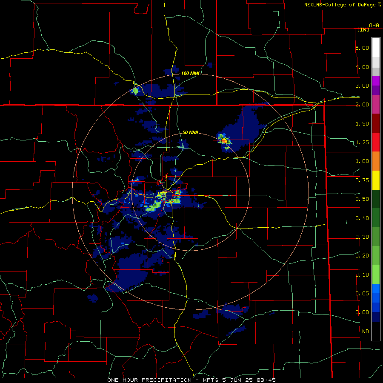Click the 0.50 legend value
The image size is (383, 383).
coord(362,199)
